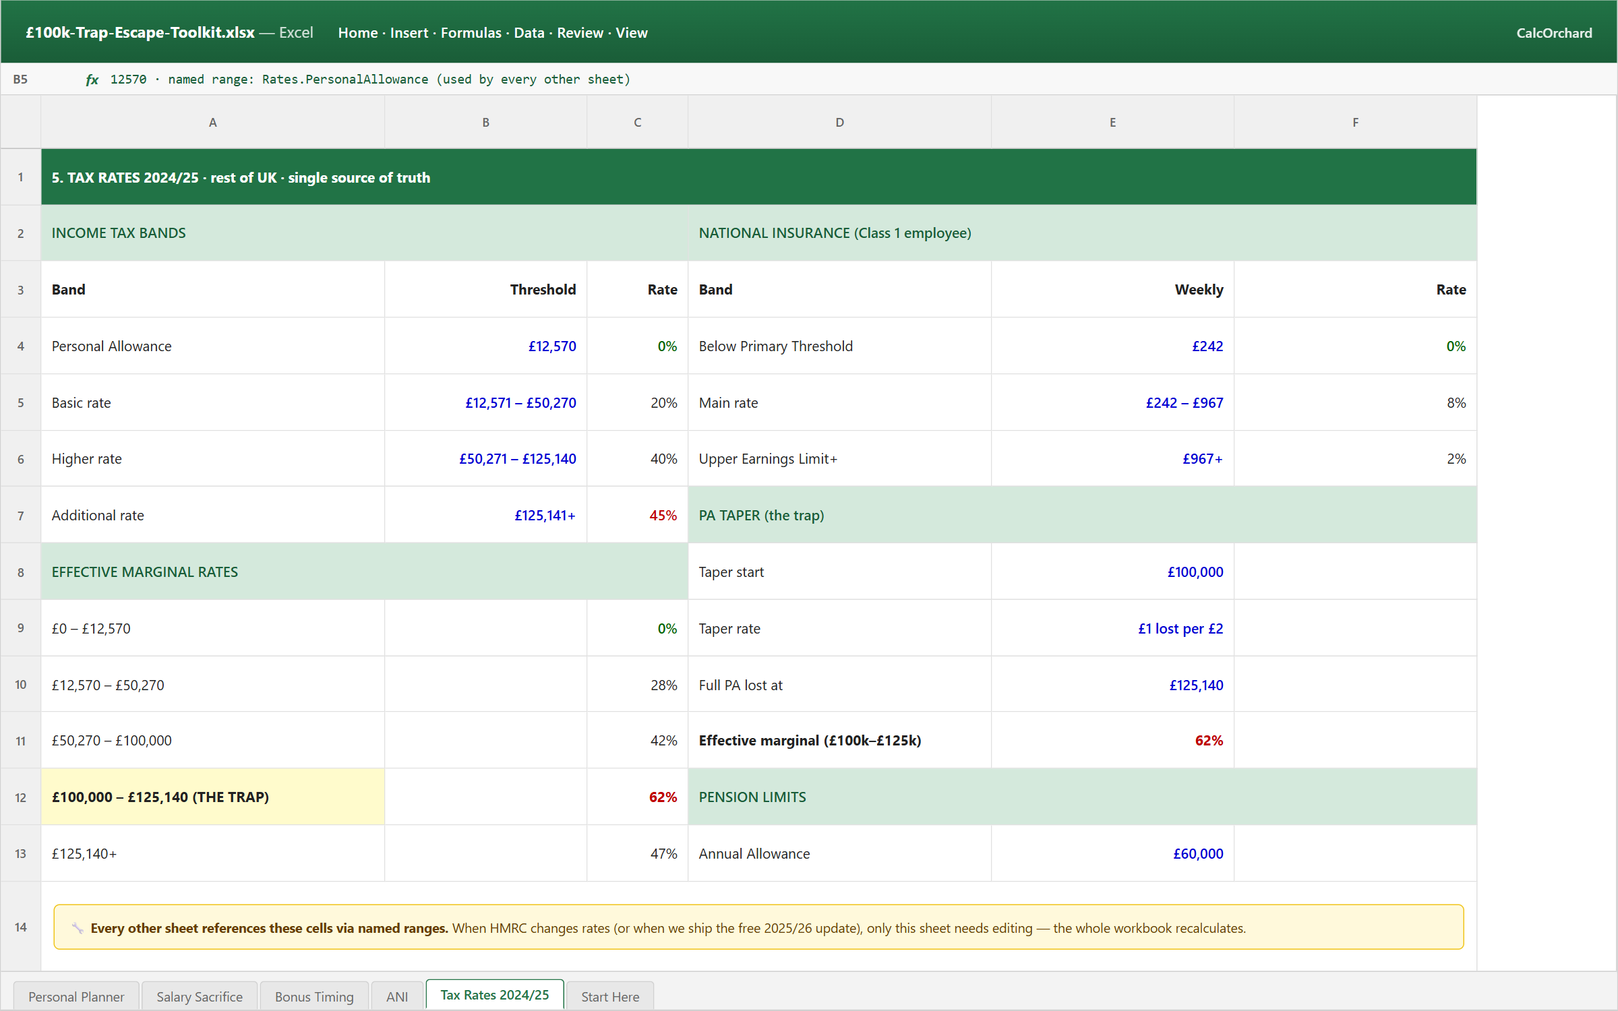
Task: Select column F header
Action: [x=1355, y=122]
